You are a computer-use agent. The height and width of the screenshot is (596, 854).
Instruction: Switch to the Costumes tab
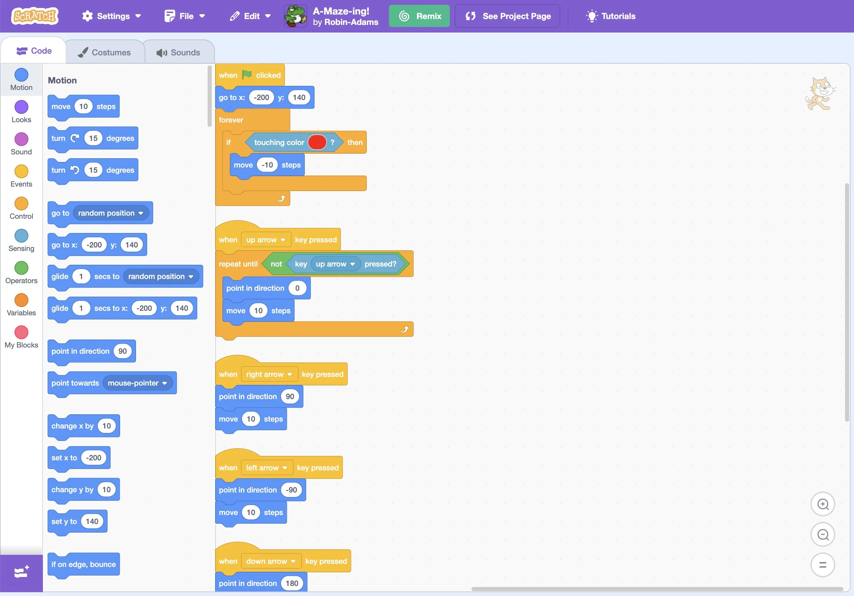pos(105,53)
